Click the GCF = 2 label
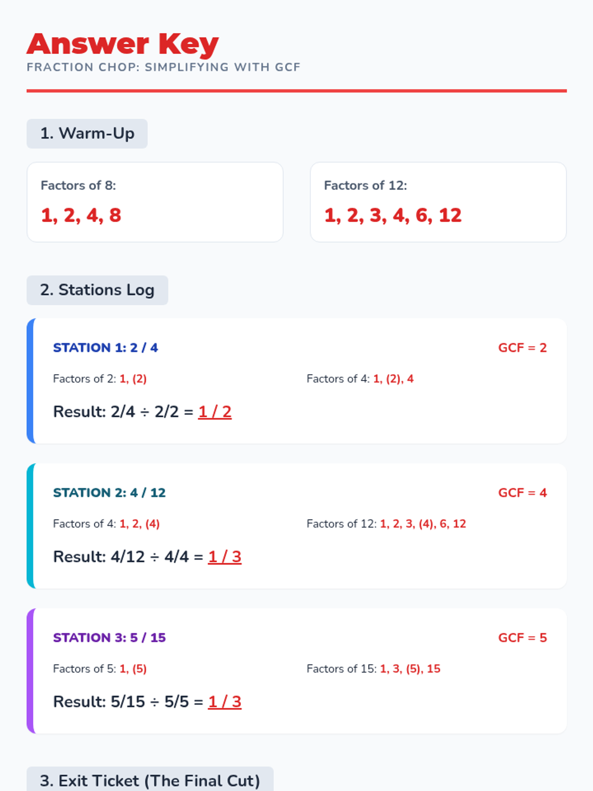The image size is (593, 791). click(522, 348)
